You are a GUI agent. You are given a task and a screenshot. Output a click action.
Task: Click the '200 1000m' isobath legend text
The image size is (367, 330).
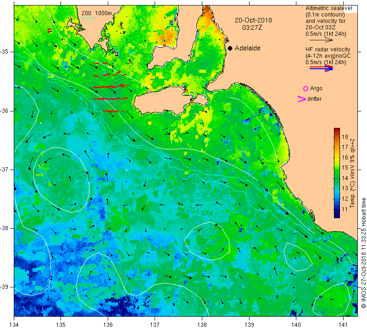pos(97,13)
